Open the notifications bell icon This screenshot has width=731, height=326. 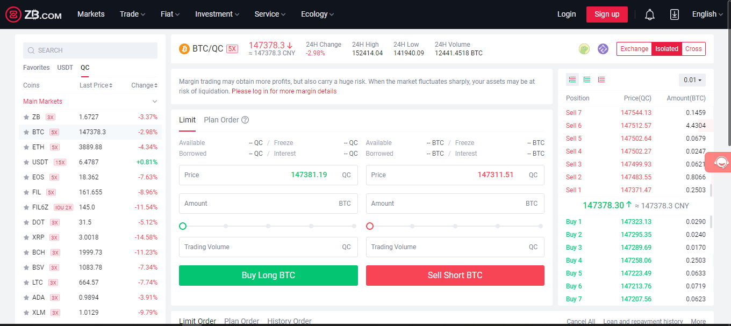pyautogui.click(x=650, y=15)
